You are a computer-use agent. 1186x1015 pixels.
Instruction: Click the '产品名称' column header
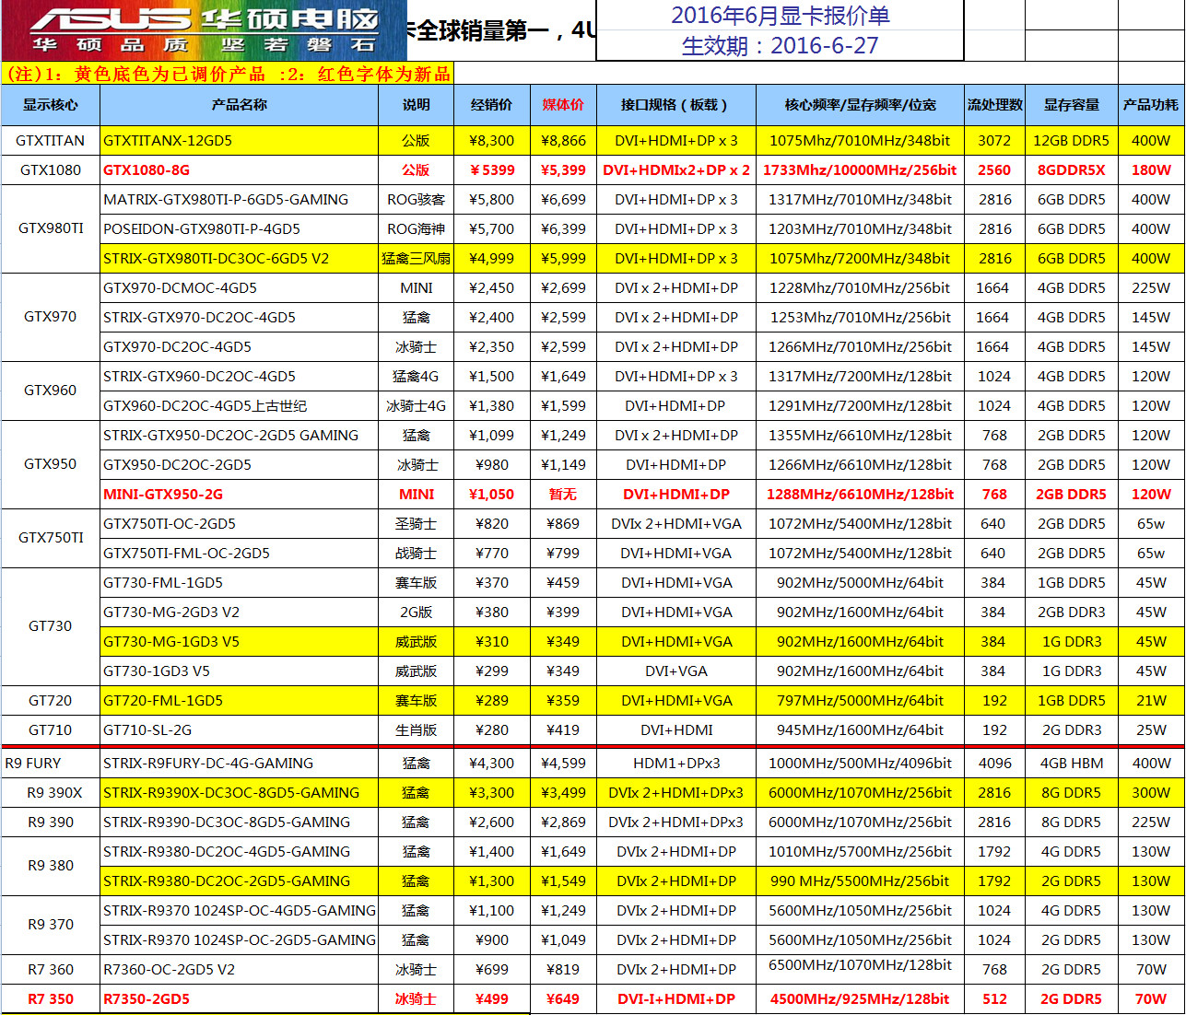[x=240, y=105]
